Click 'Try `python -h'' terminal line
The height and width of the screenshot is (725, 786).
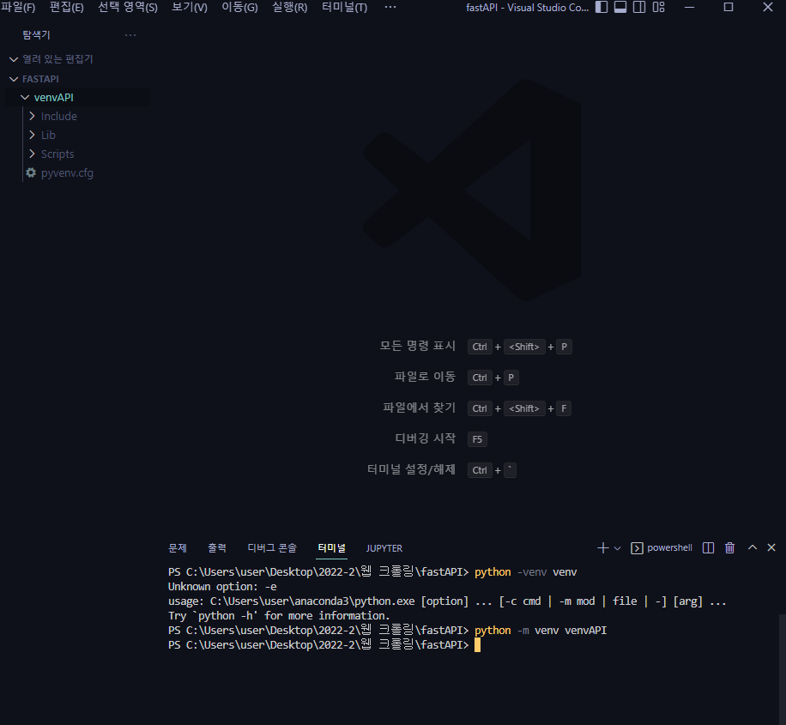(279, 616)
